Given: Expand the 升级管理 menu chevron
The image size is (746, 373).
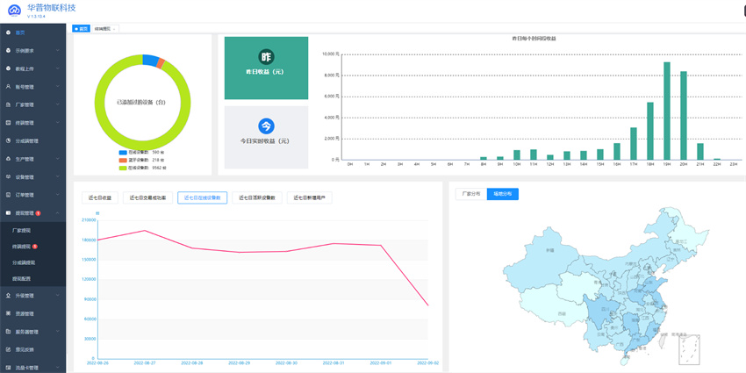Looking at the screenshot, I should pyautogui.click(x=58, y=296).
